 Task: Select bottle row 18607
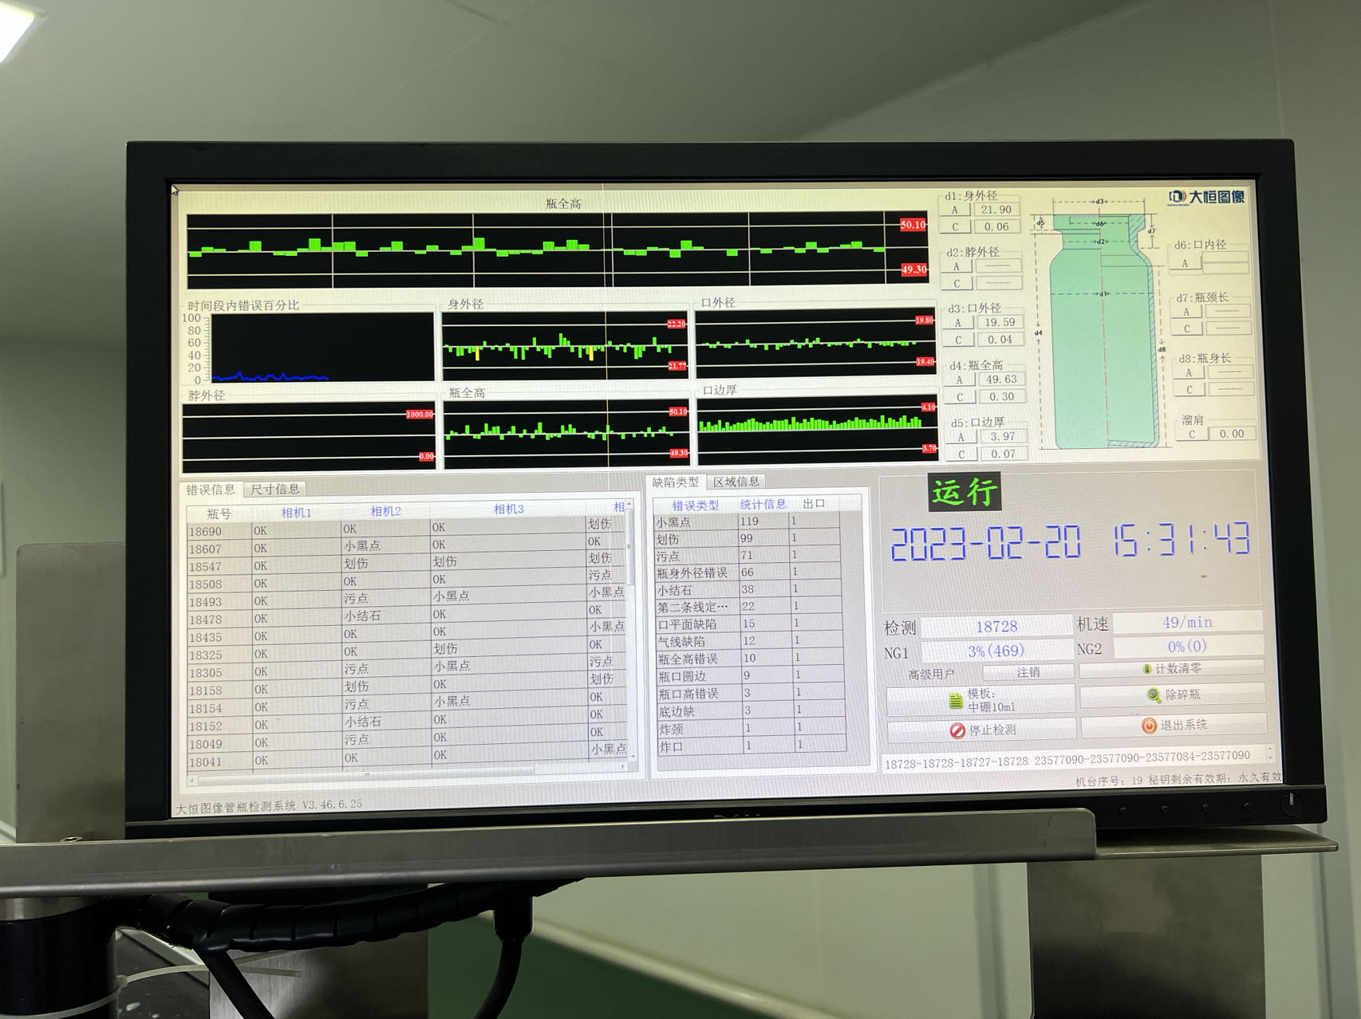[x=407, y=547]
